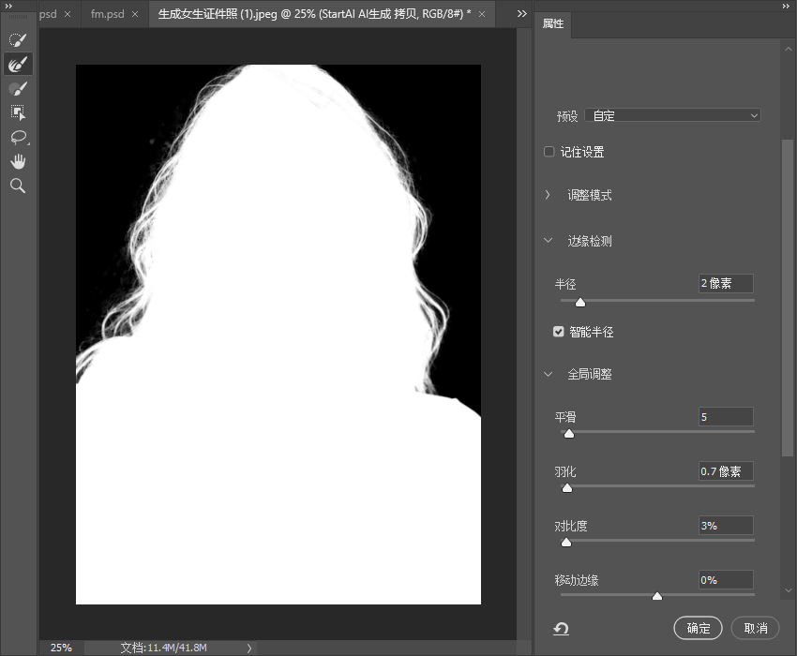Uncheck the 智能半径 checkbox
Viewport: 797px width, 656px height.
pos(559,332)
